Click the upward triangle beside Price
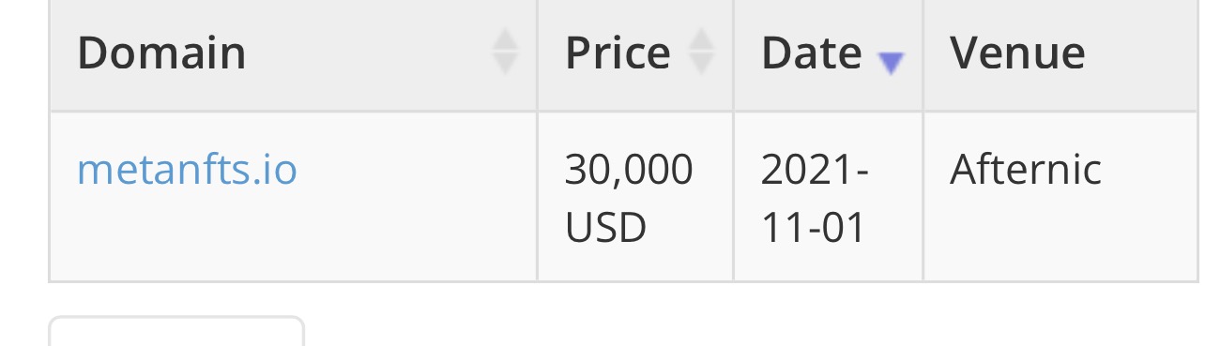Viewport: 1205px width, 346px height. 702,40
